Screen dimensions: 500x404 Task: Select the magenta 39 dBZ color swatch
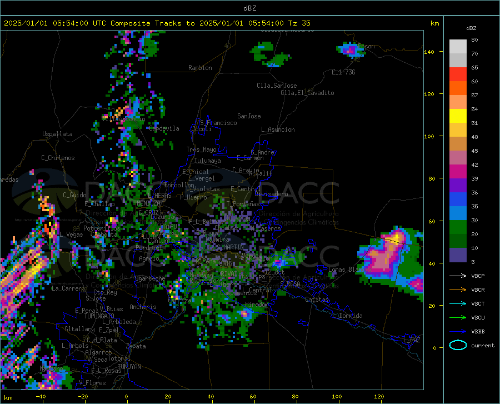point(458,172)
